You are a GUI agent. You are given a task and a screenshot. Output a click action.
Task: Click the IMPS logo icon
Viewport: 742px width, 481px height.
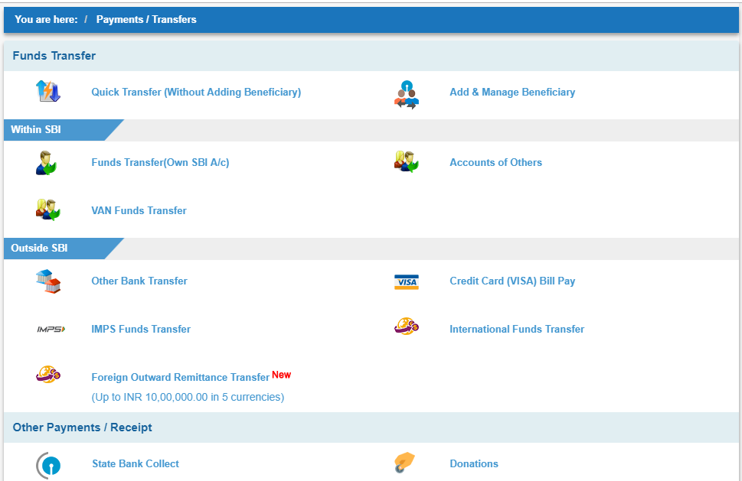tap(51, 330)
